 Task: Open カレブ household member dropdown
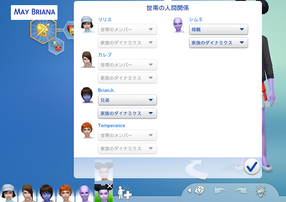[127, 65]
